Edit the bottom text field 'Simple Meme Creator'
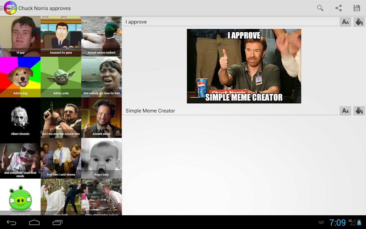The height and width of the screenshot is (229, 366). click(x=230, y=111)
